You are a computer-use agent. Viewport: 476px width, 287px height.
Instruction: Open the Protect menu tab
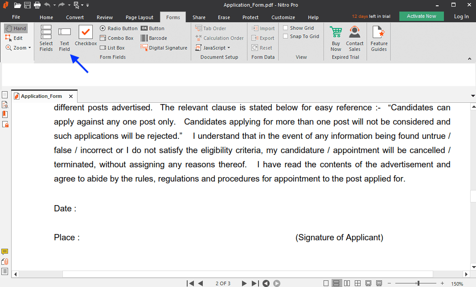click(x=250, y=17)
